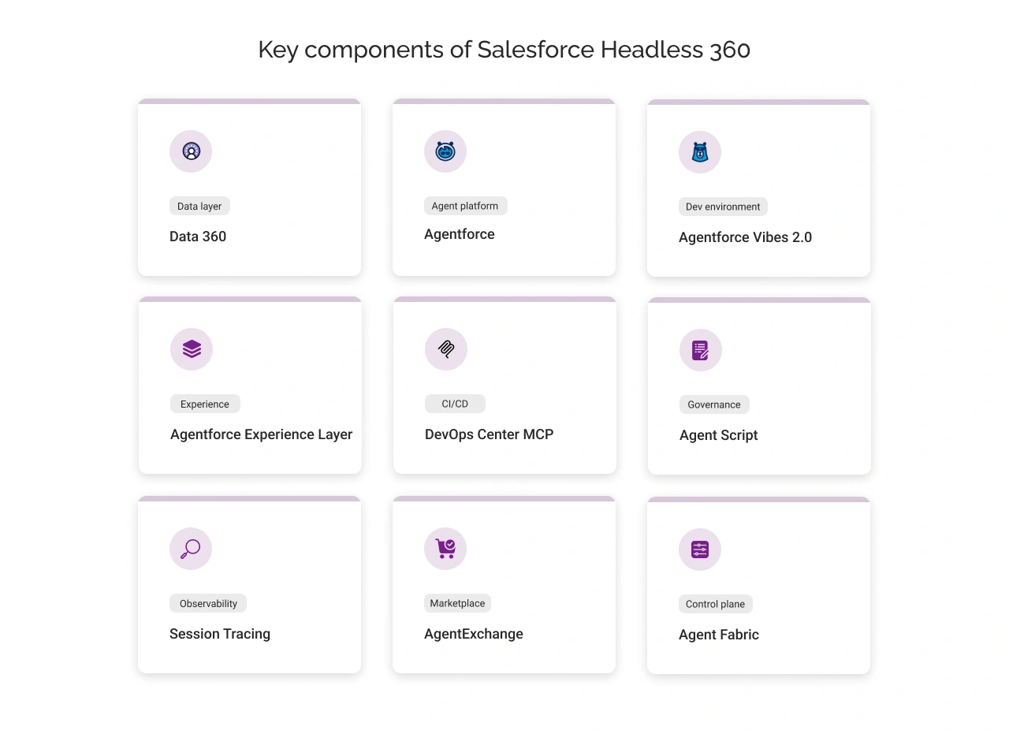
Task: Click the Data 360 user-database icon
Action: pyautogui.click(x=190, y=151)
